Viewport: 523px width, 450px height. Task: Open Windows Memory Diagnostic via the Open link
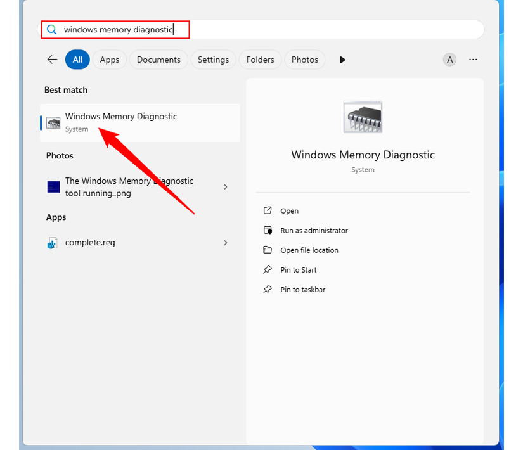click(x=288, y=210)
